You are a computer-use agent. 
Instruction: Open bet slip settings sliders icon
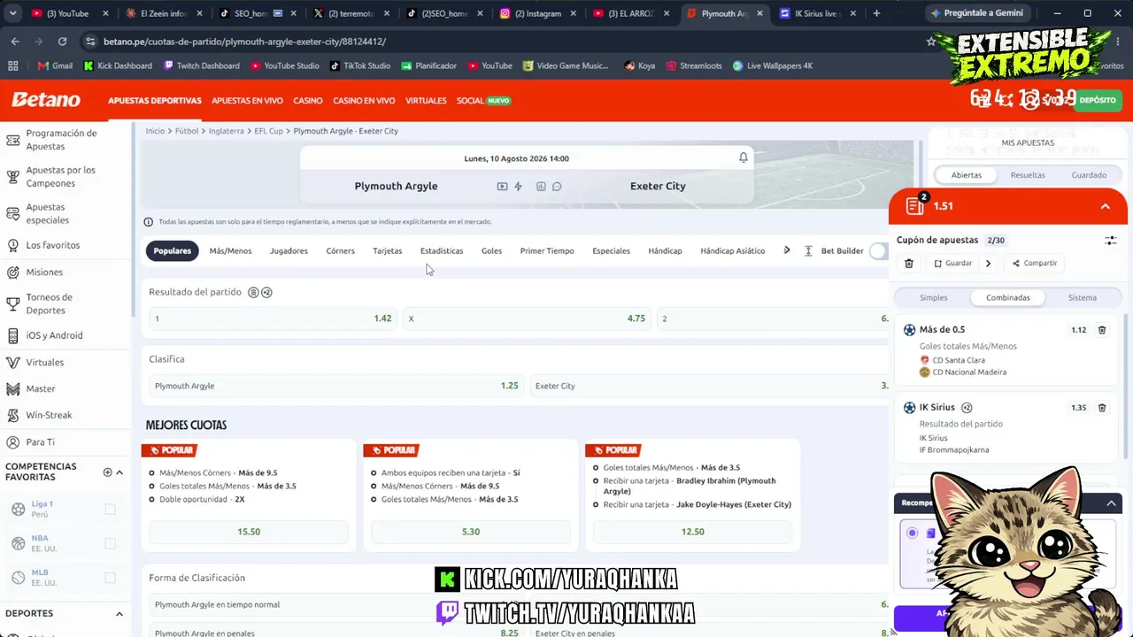click(1111, 240)
